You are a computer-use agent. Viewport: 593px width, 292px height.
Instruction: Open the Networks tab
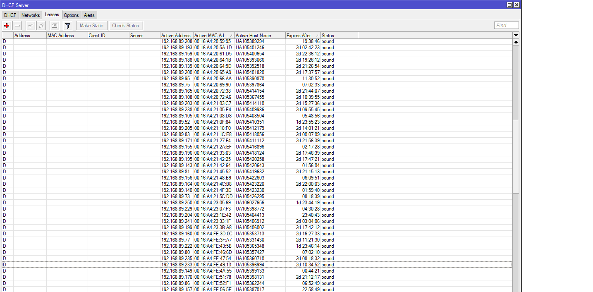(x=30, y=15)
